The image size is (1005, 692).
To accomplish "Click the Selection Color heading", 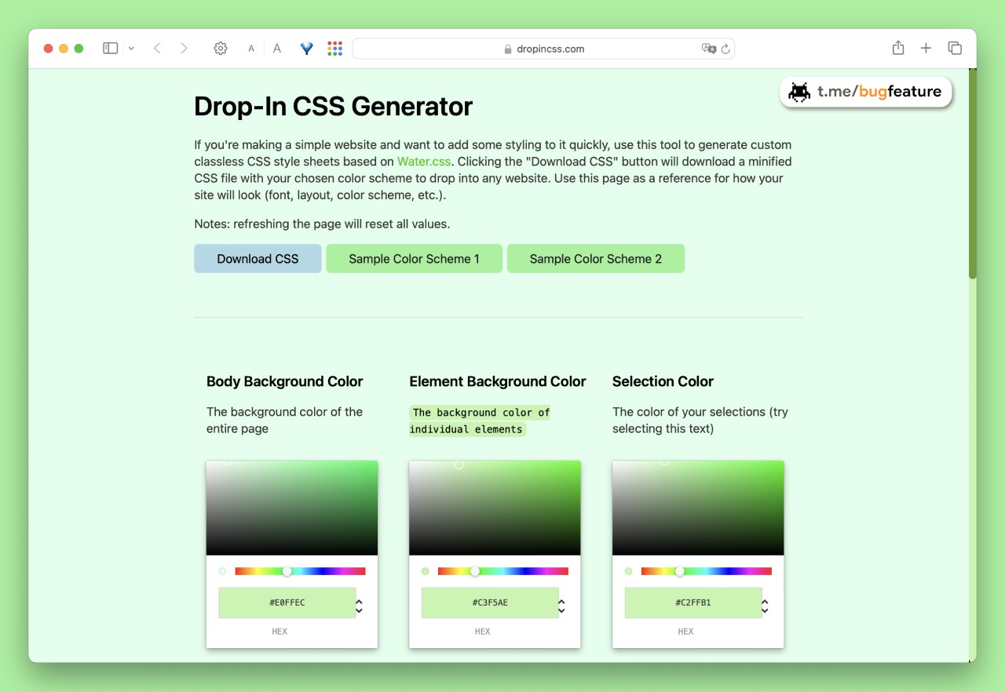I will (663, 382).
